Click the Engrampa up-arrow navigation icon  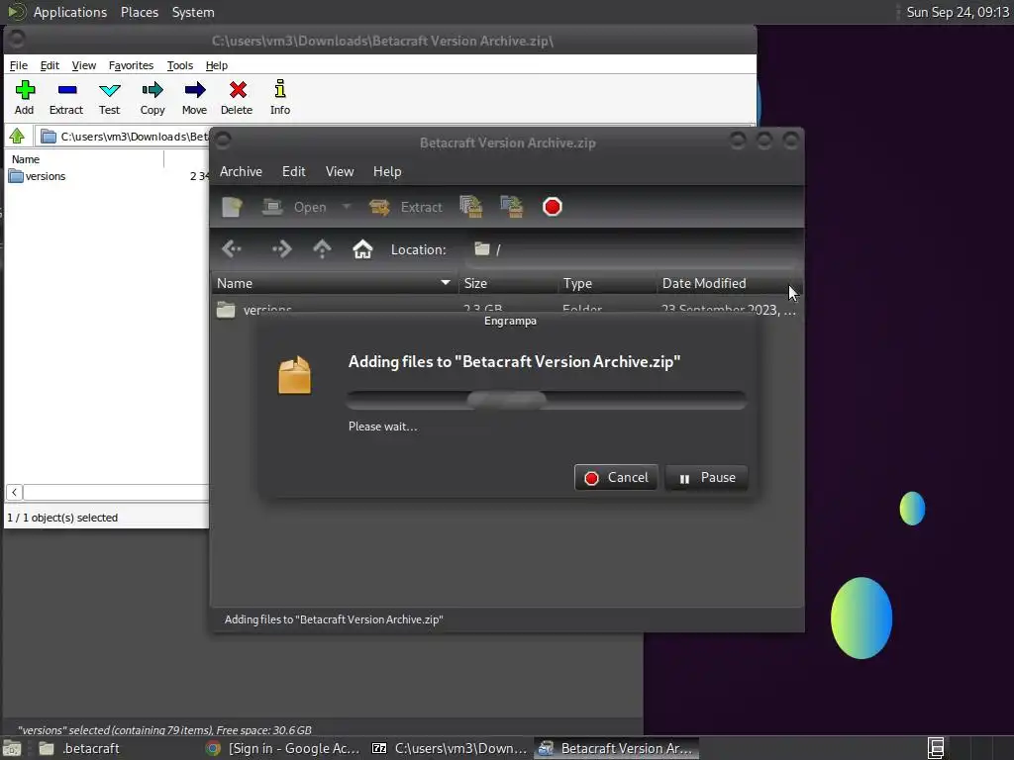coord(322,248)
